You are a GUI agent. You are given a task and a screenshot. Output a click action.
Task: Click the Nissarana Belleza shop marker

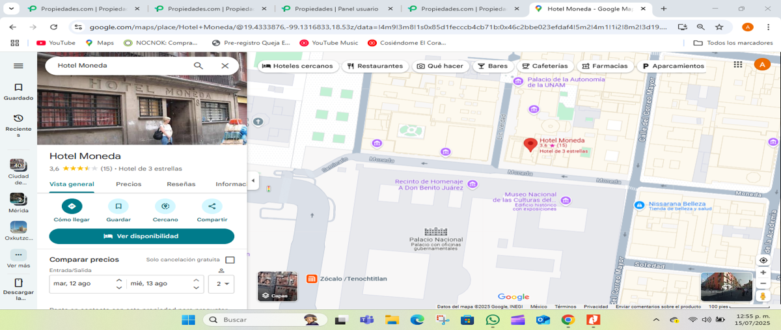click(x=639, y=205)
